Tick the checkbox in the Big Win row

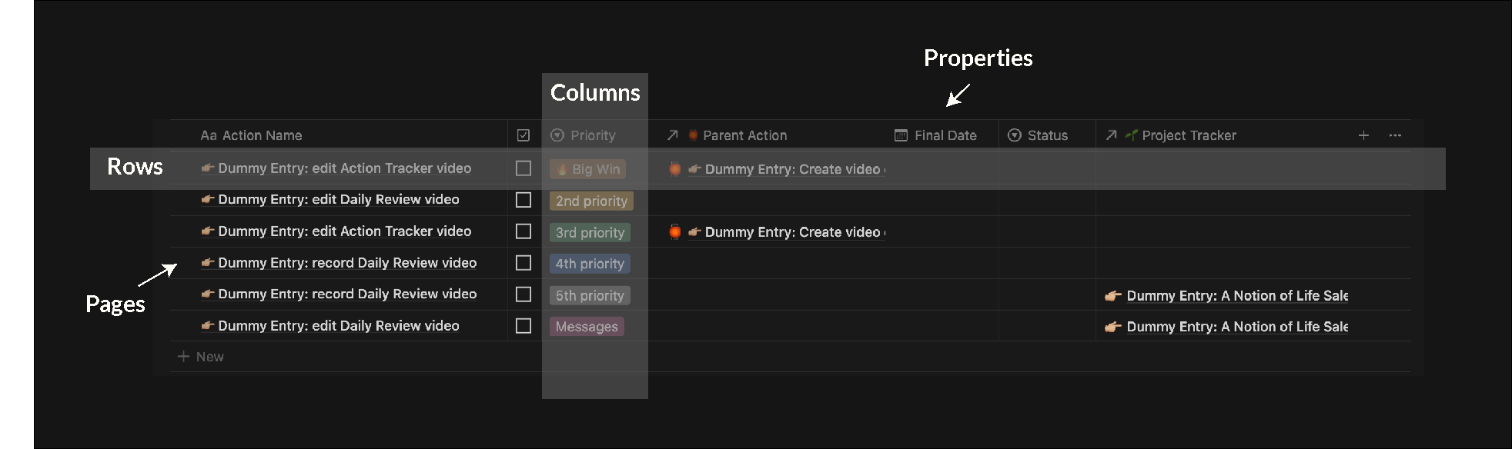pyautogui.click(x=524, y=168)
